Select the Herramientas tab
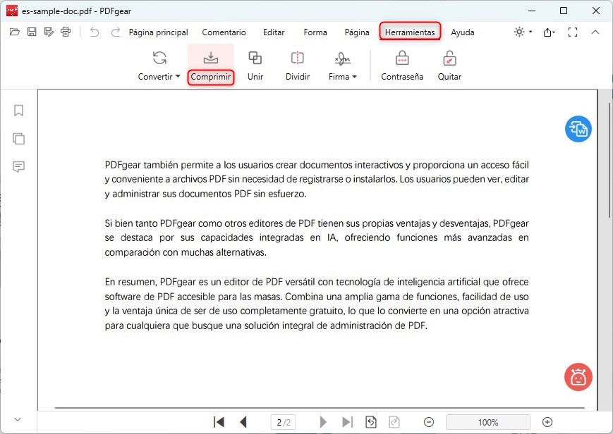Screen dimensions: 613x434 [410, 32]
